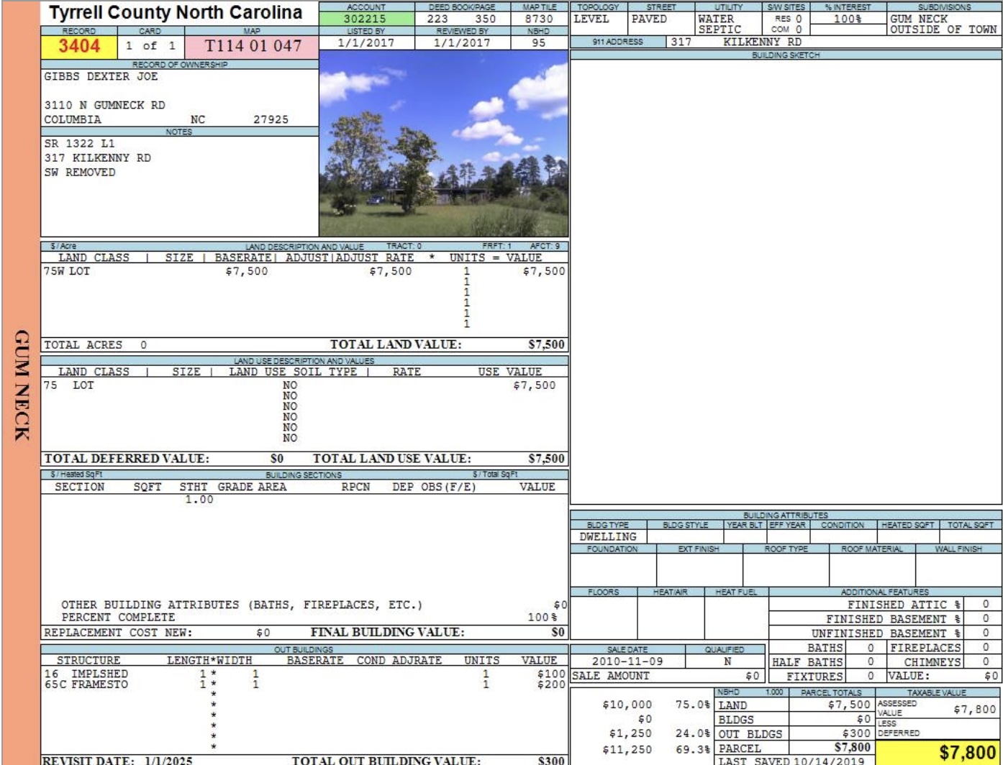This screenshot has width=1003, height=765.
Task: Select the NBHD value 95
Action: (x=538, y=42)
